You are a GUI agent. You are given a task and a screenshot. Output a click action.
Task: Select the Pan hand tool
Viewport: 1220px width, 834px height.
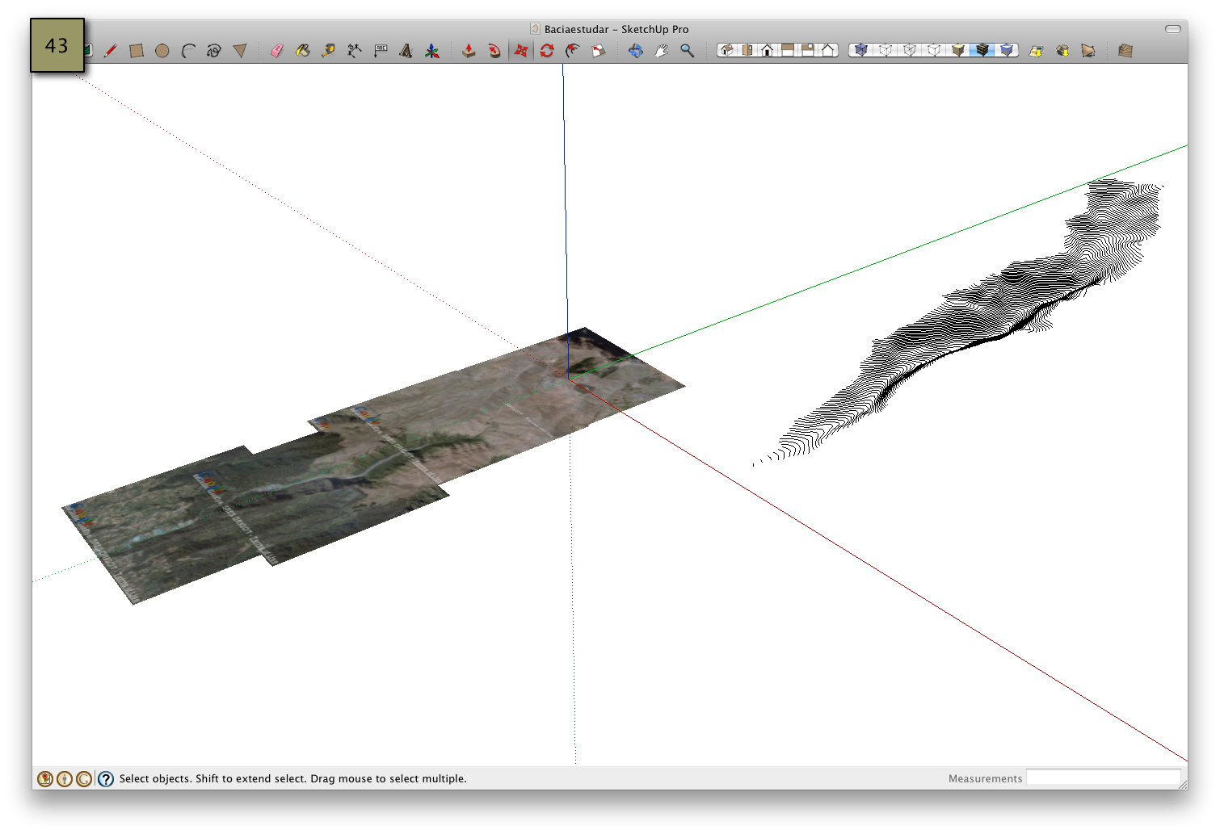click(x=660, y=50)
